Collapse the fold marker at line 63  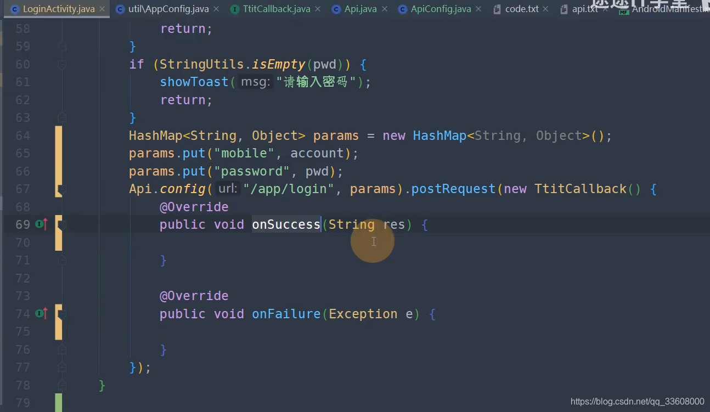[x=62, y=117]
